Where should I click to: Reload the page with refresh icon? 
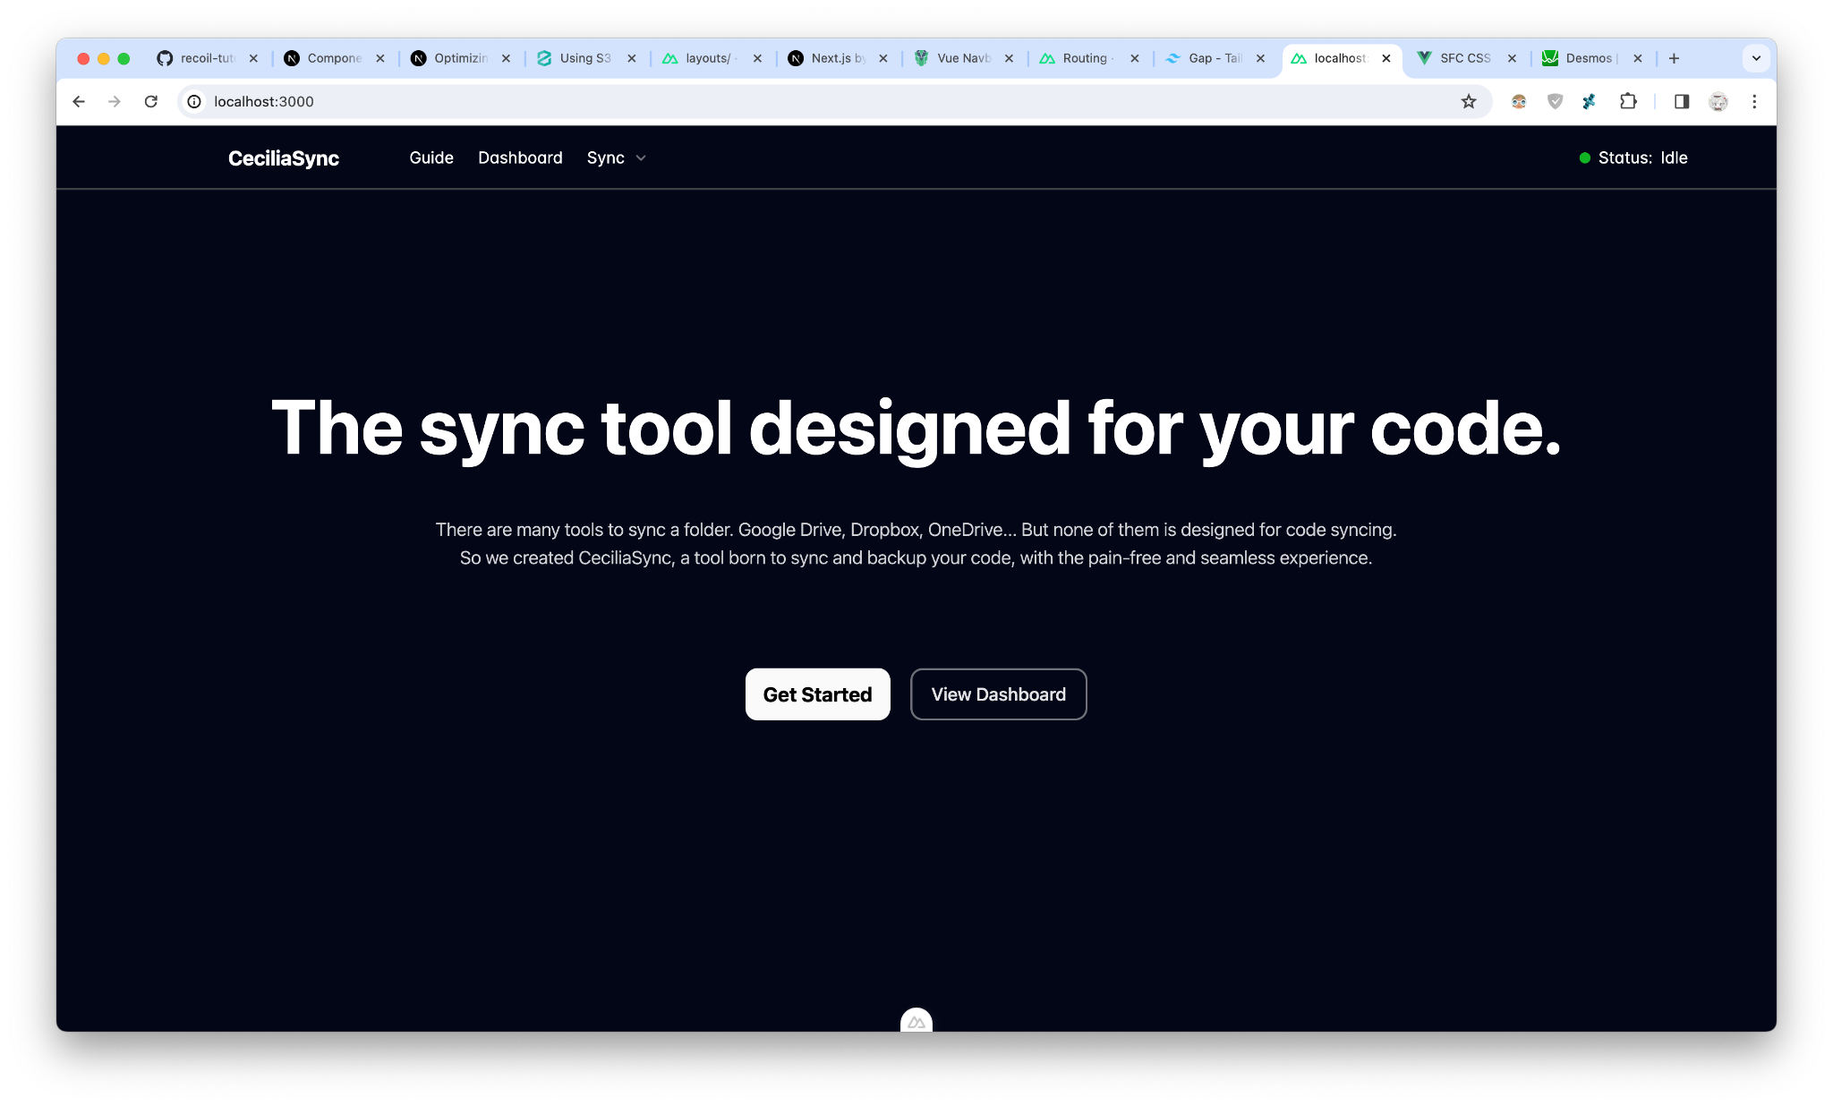[x=150, y=101]
